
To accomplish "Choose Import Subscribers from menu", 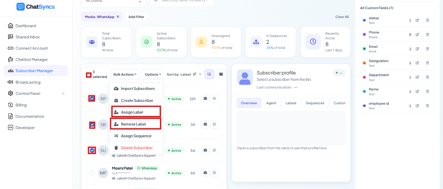I will click(x=136, y=89).
